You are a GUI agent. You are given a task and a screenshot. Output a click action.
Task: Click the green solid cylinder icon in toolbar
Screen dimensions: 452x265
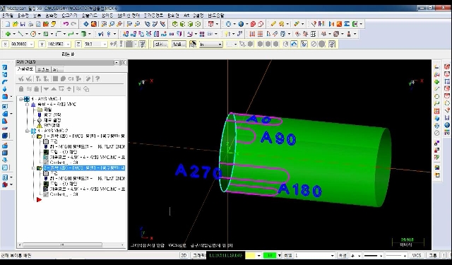pyautogui.click(x=83, y=34)
